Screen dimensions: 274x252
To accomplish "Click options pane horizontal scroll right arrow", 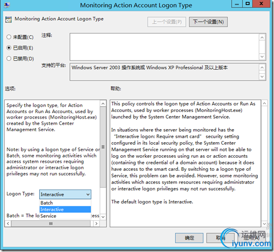I will coord(96,223).
